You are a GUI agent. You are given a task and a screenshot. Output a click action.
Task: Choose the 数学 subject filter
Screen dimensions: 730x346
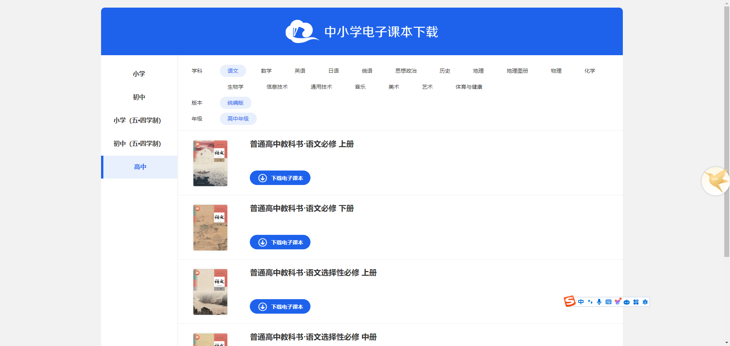point(266,71)
